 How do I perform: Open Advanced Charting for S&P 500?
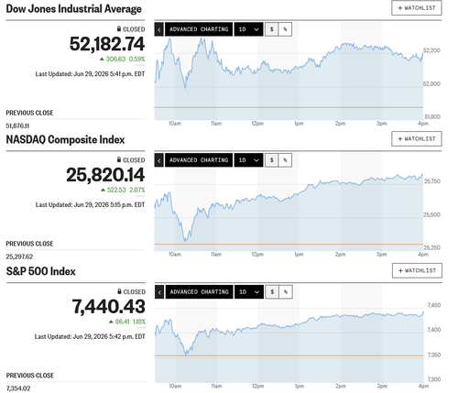click(200, 292)
